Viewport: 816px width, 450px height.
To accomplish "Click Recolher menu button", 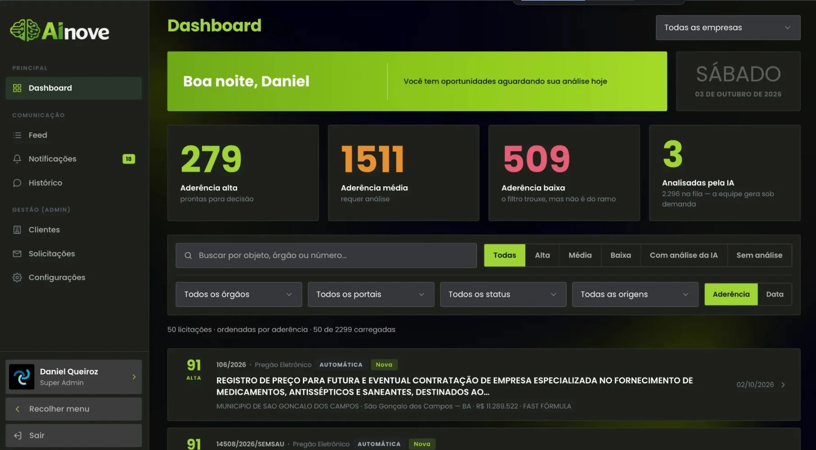I will tap(73, 409).
